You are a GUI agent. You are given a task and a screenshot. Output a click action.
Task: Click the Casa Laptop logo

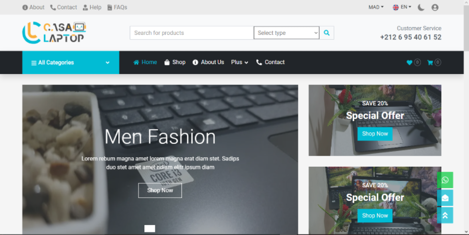[54, 32]
